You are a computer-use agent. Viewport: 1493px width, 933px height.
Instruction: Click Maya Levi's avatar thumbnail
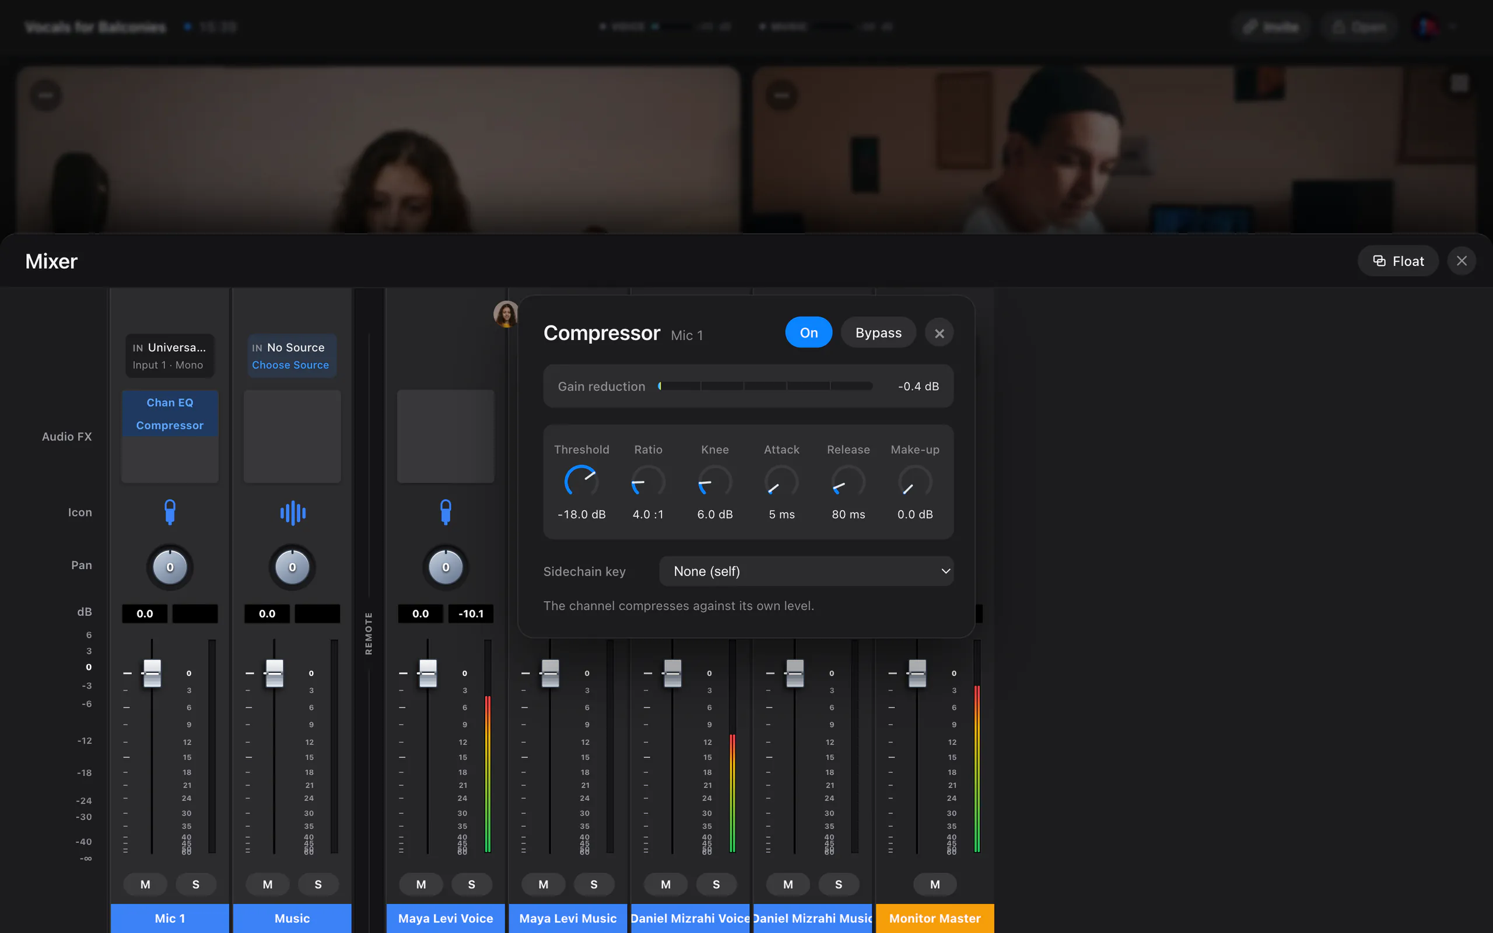506,314
